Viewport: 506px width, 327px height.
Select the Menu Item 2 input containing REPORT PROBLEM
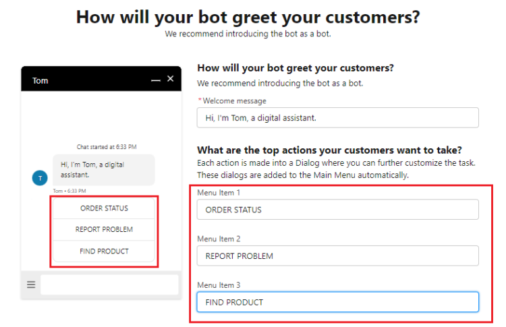point(337,256)
